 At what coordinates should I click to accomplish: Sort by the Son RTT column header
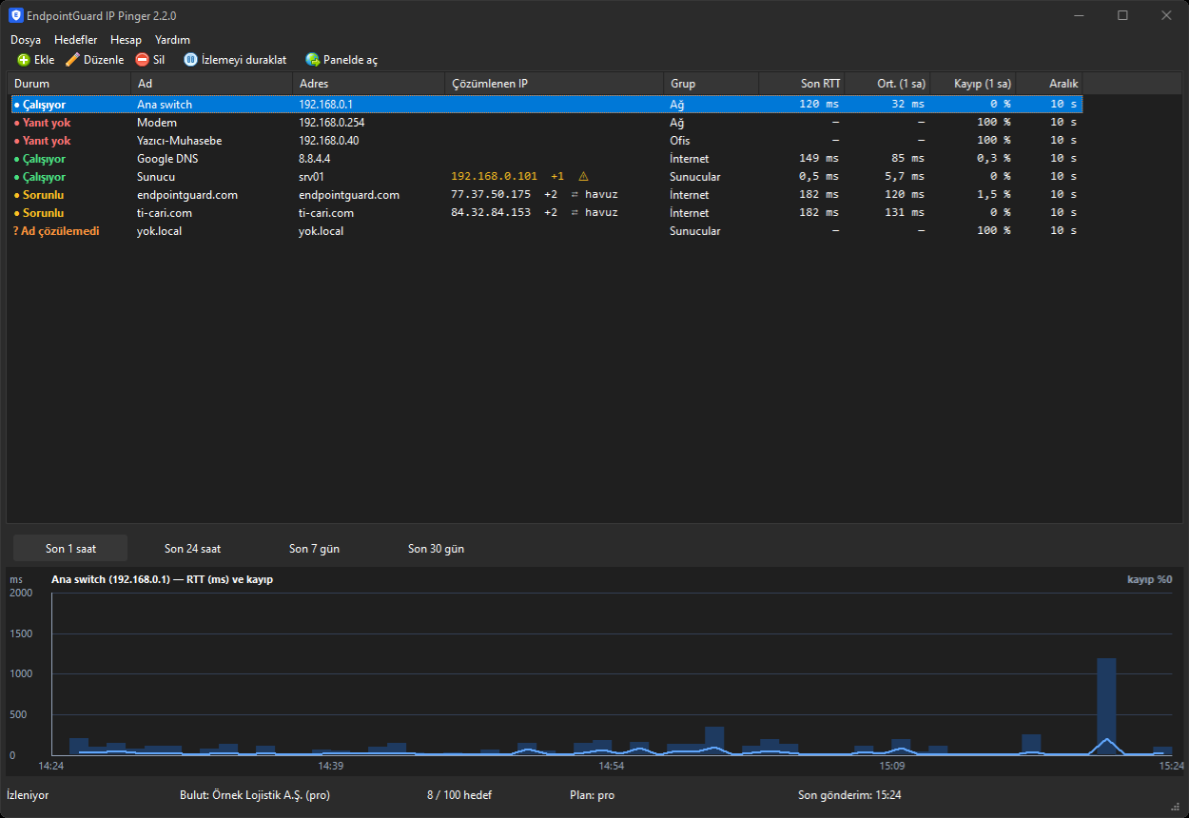[x=802, y=84]
